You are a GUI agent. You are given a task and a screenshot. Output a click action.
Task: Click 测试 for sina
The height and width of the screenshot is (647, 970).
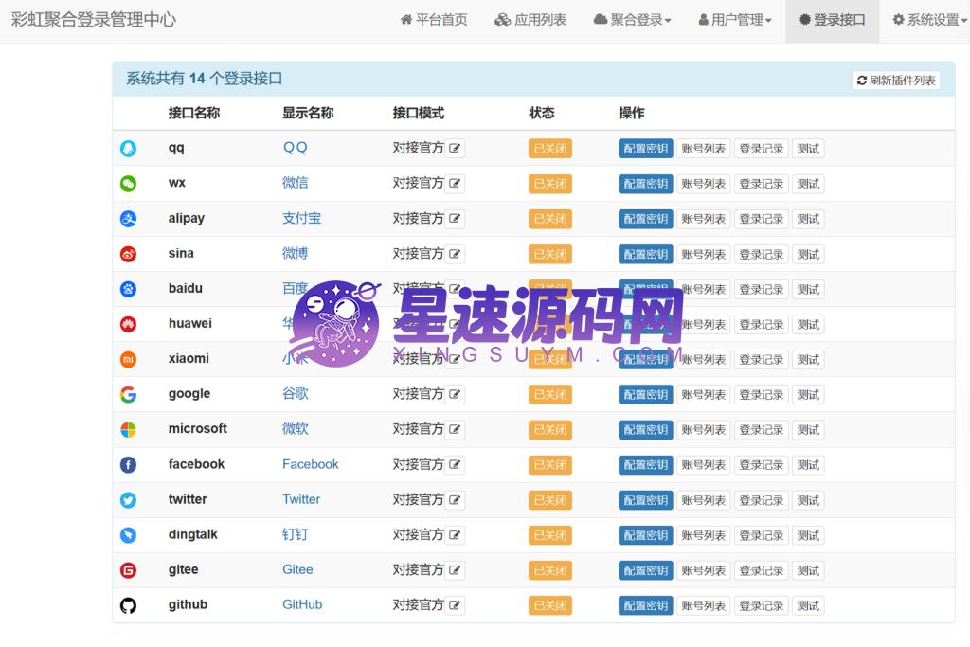pyautogui.click(x=808, y=254)
